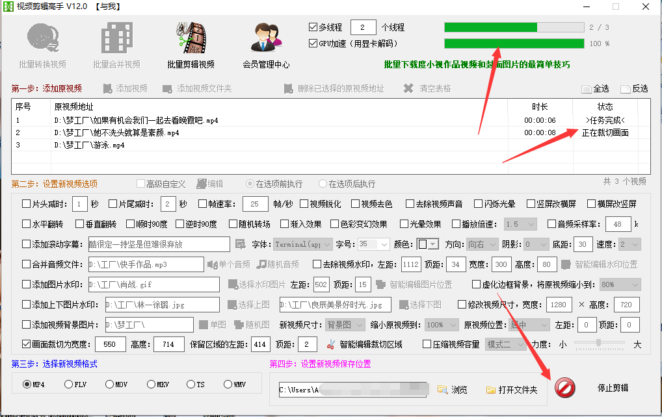
Task: Click the 100% overall progress bar
Action: (x=514, y=44)
